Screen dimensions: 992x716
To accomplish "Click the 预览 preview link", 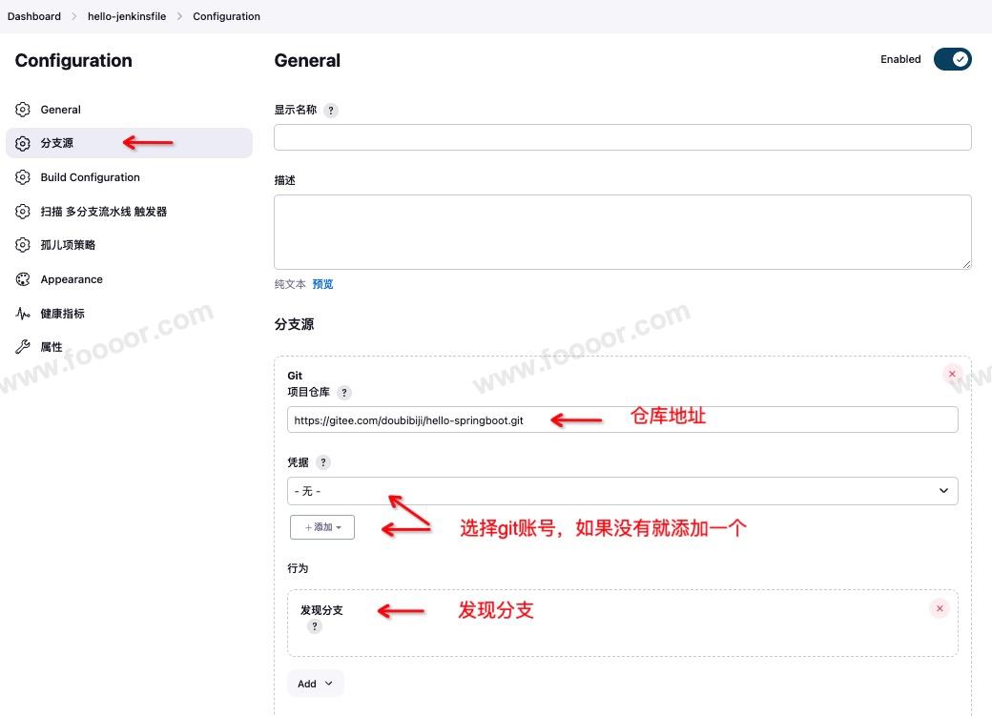I will coord(322,284).
